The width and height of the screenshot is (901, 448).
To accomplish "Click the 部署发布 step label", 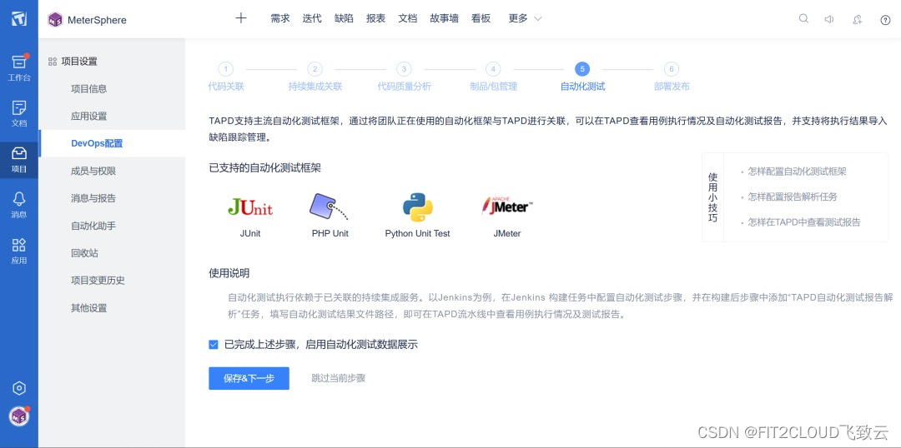I will (672, 87).
